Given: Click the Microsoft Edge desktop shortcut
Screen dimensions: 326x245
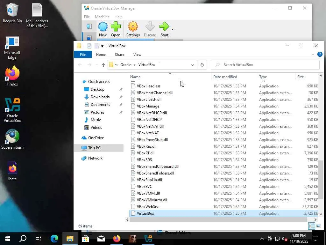Looking at the screenshot, I should (12, 48).
